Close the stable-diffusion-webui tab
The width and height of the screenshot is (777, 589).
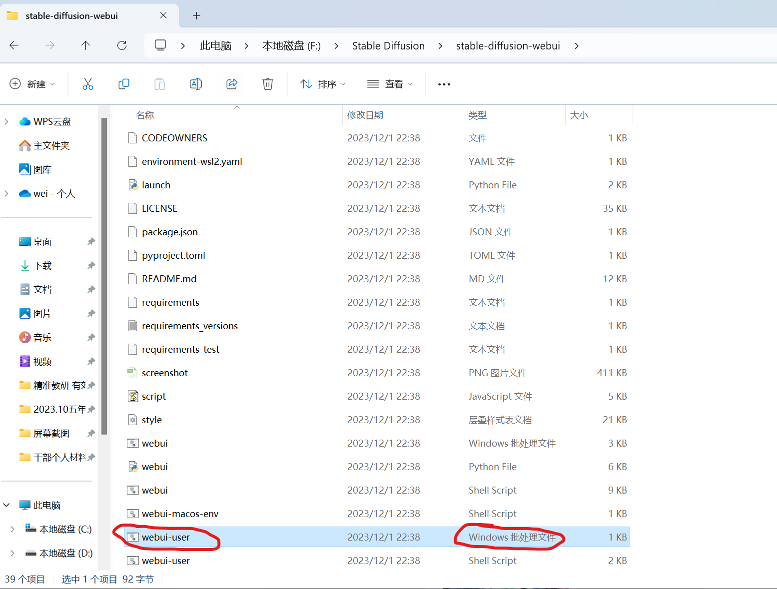coord(163,15)
